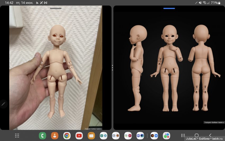This screenshot has width=225, height=141.
Task: Tap the recent apps navigation button
Action: click(x=183, y=135)
